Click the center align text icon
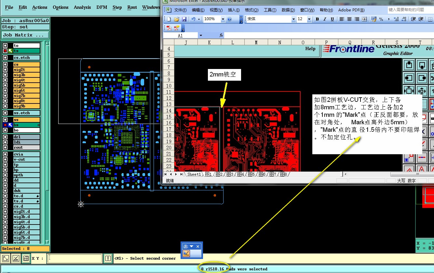The height and width of the screenshot is (273, 434). click(x=349, y=19)
